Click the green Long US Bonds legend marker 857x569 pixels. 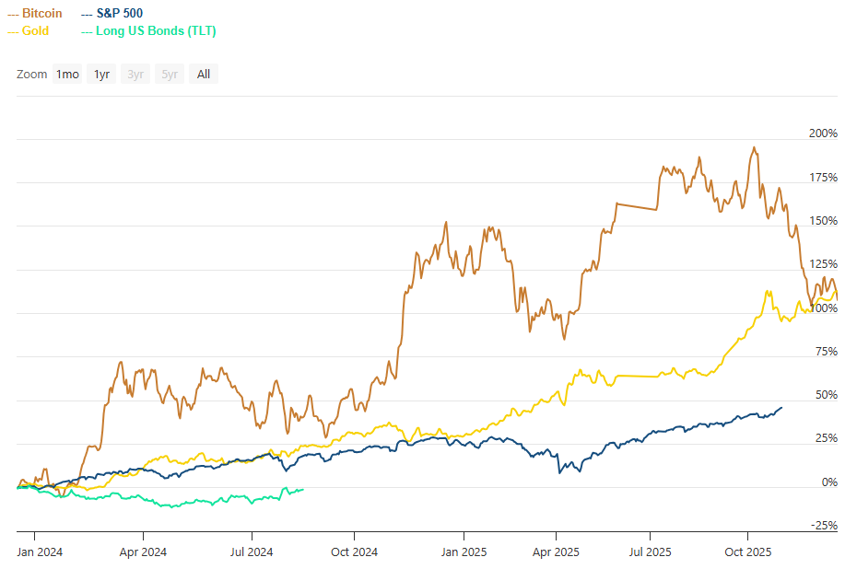[88, 30]
